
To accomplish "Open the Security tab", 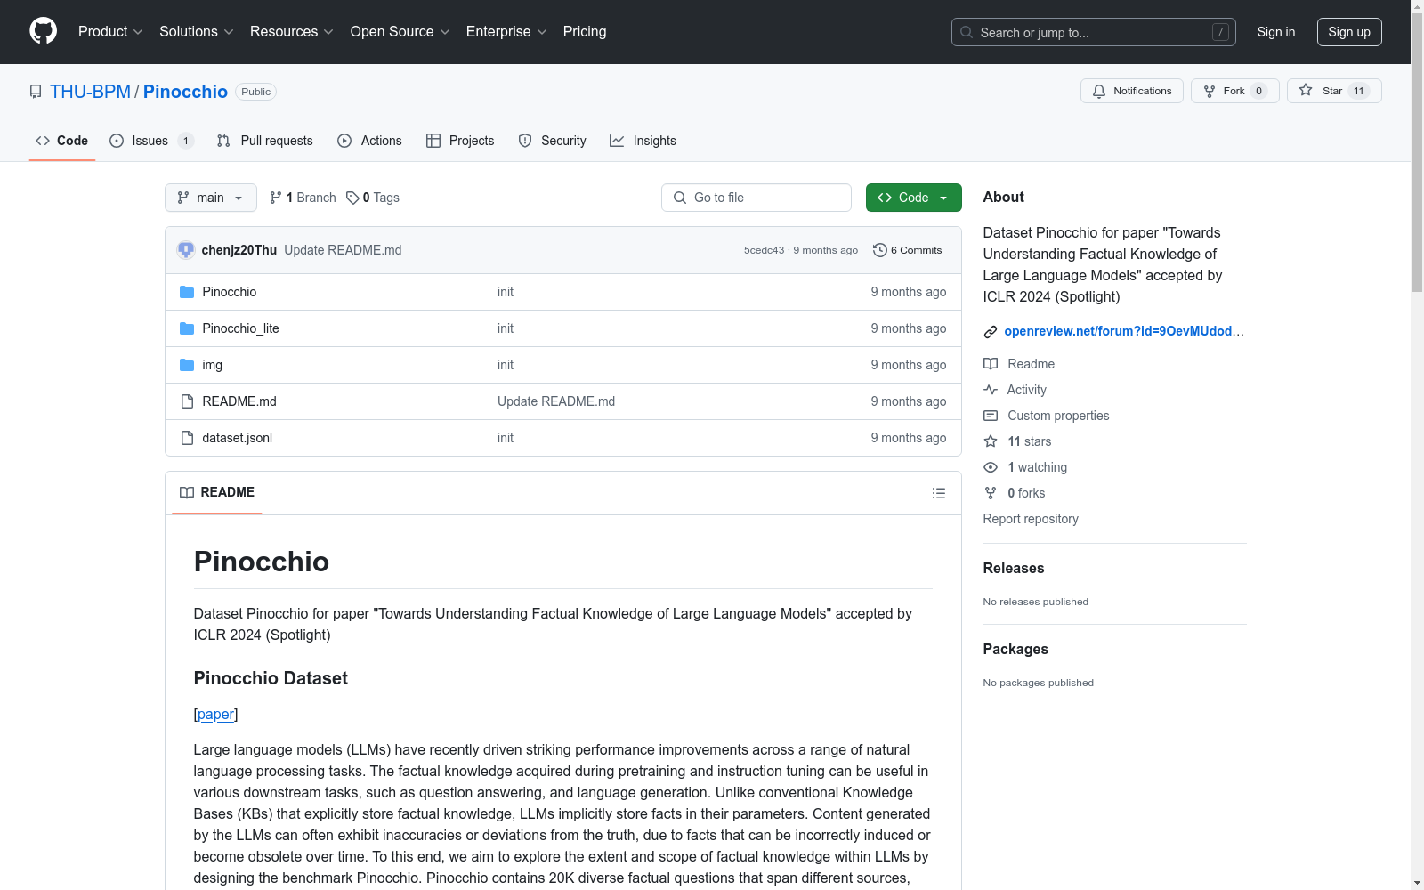I will [x=553, y=141].
